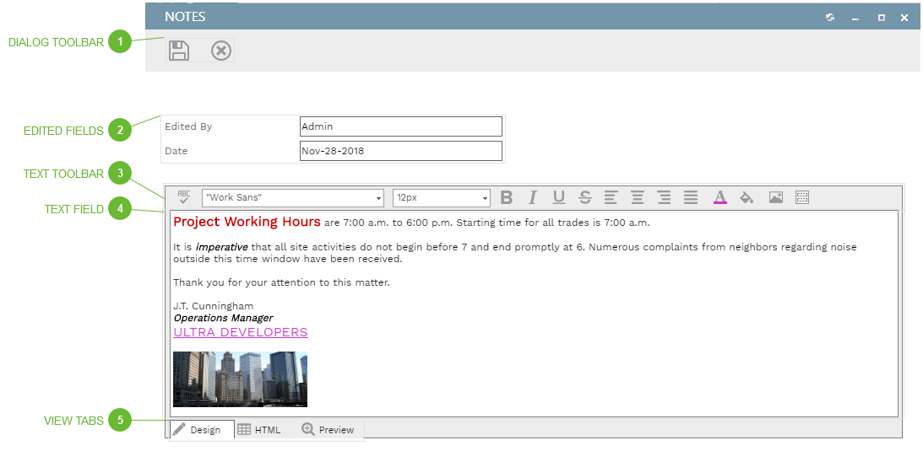Cancel editing with the circled X icon
The width and height of the screenshot is (923, 451).
coord(221,51)
